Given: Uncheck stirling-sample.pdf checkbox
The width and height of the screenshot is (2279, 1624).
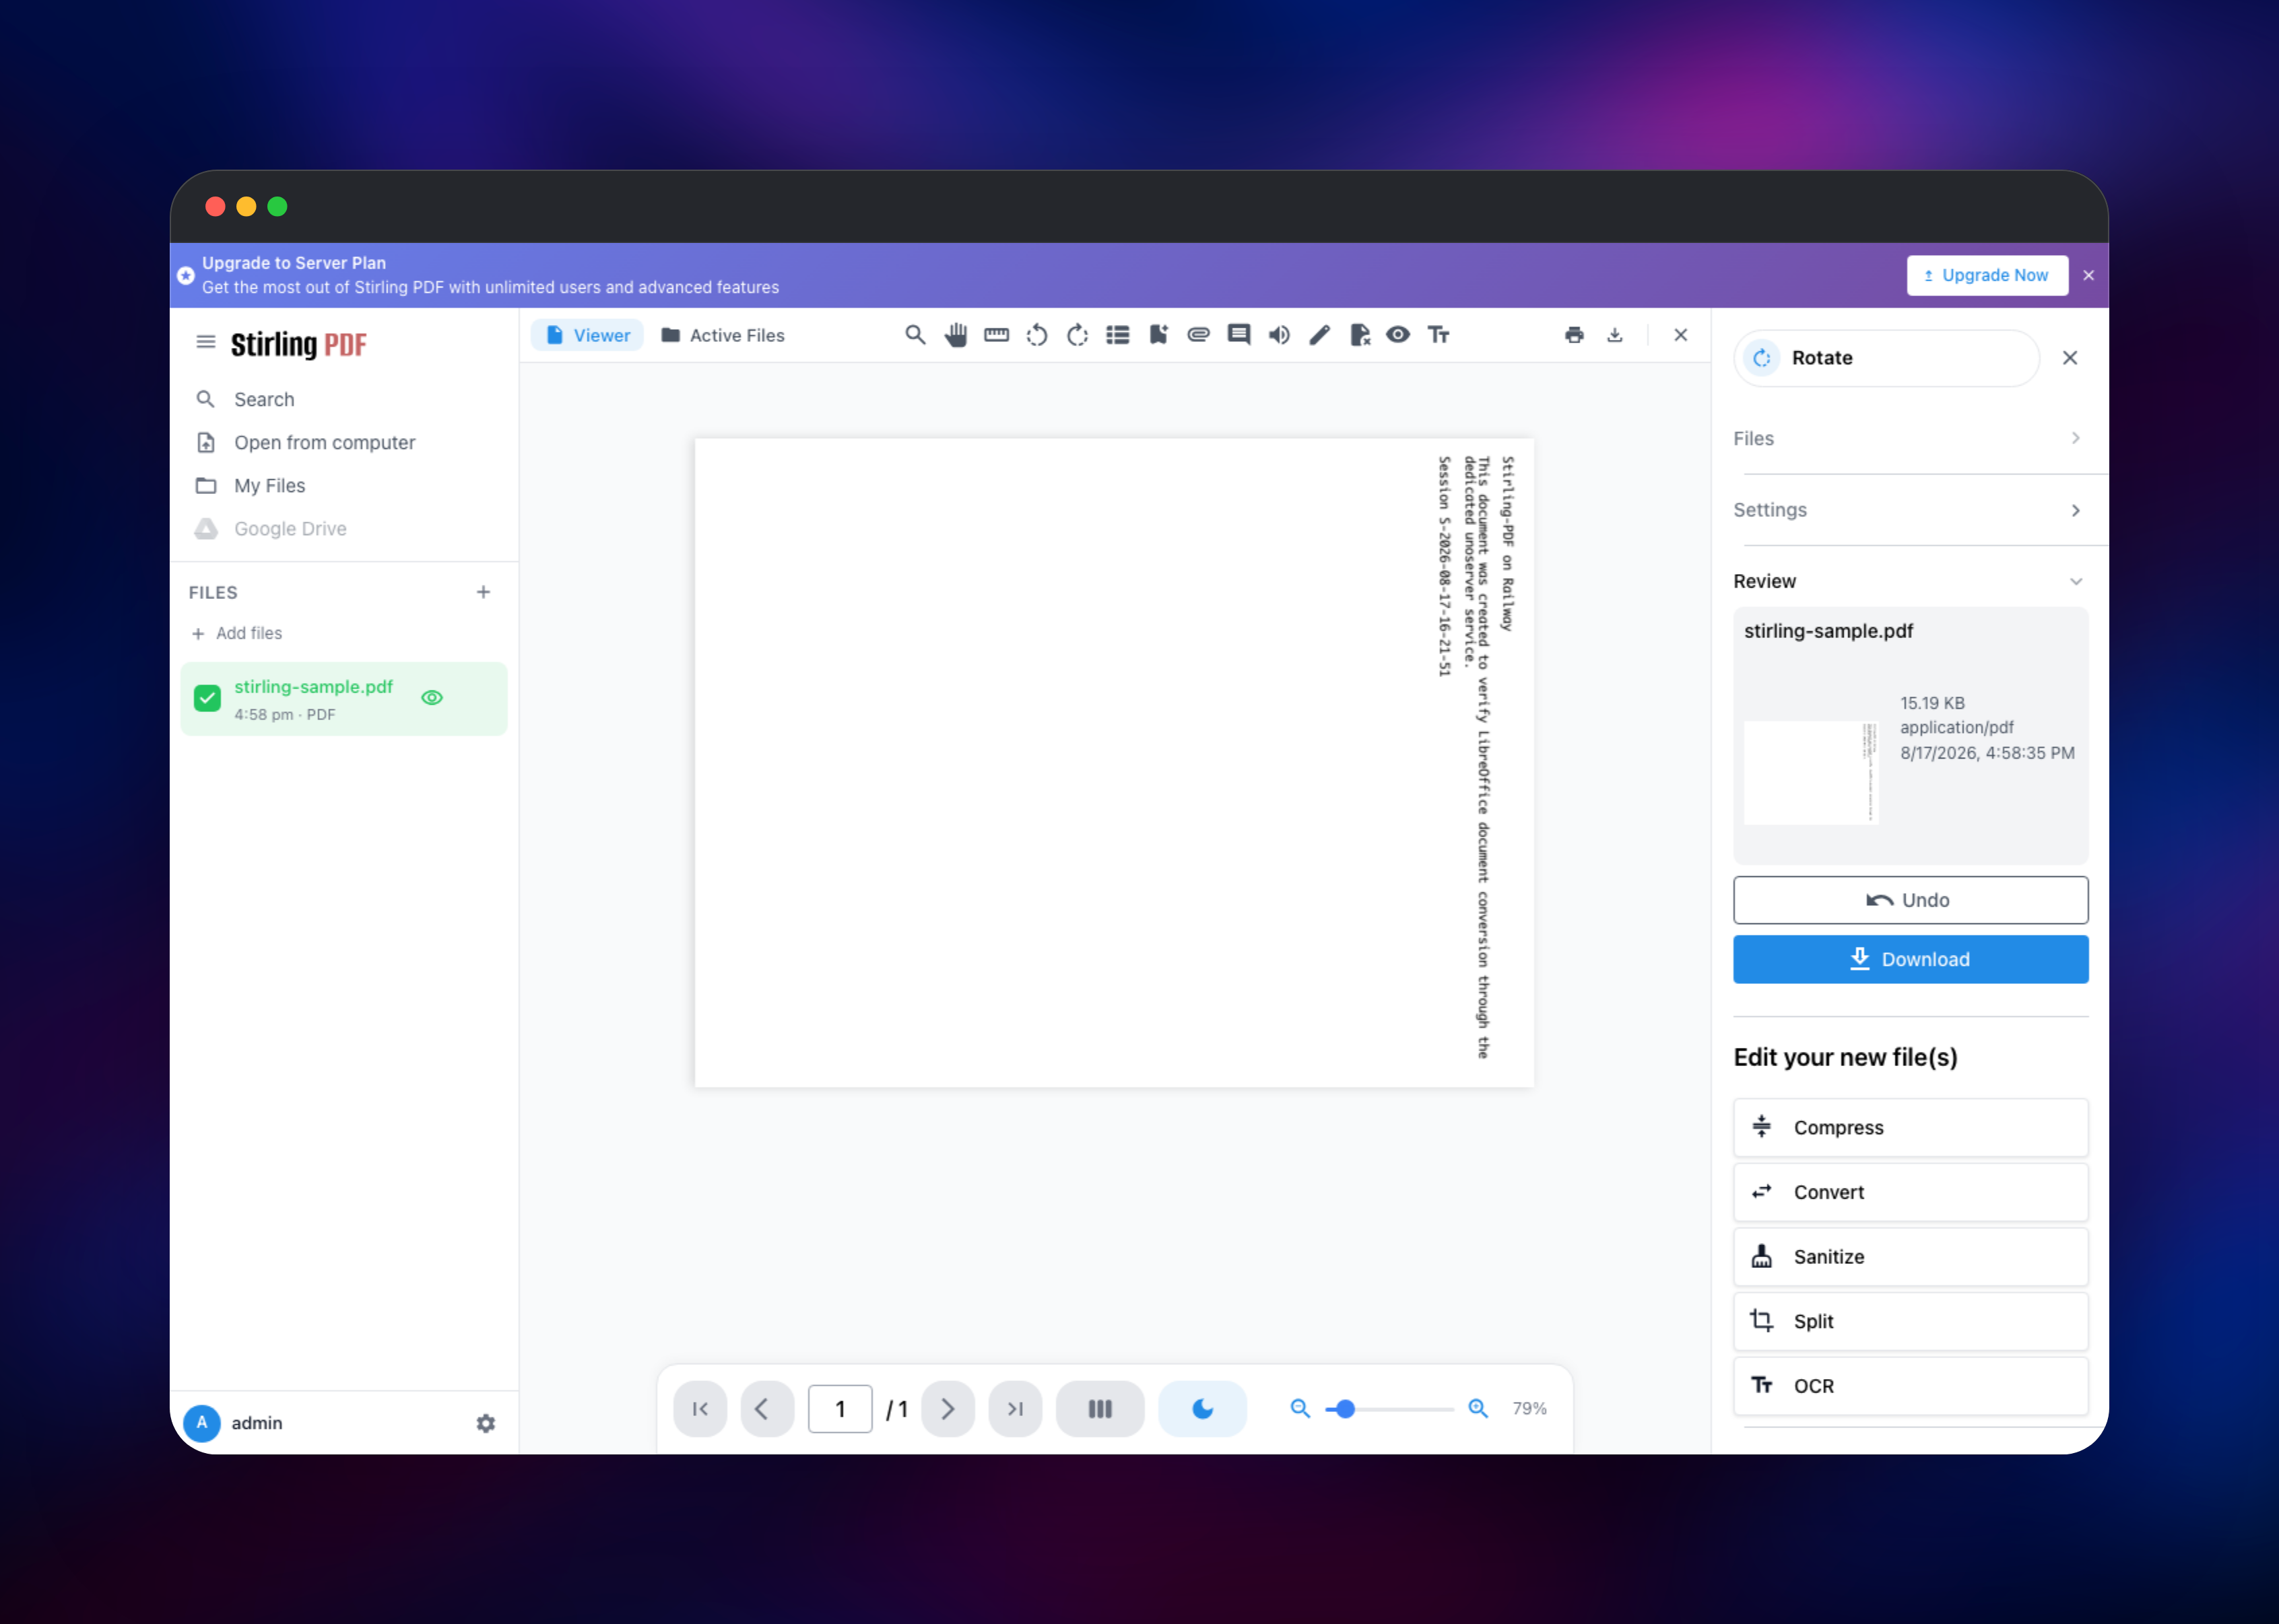Looking at the screenshot, I should pyautogui.click(x=207, y=698).
